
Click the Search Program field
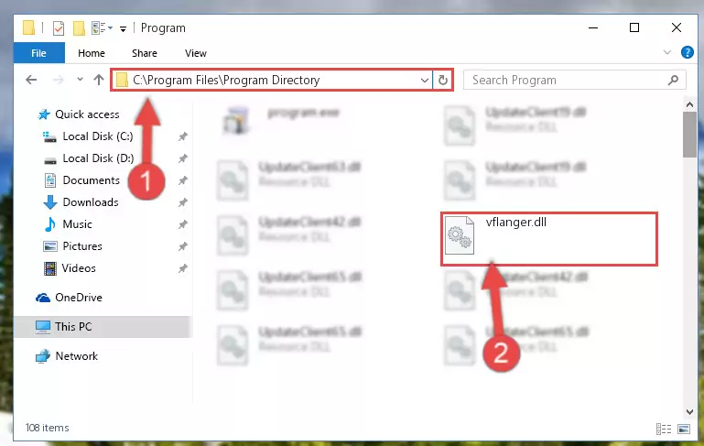(574, 80)
